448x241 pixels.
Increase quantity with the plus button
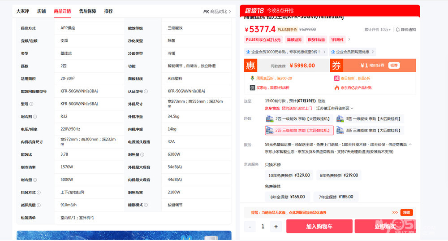[276, 227]
